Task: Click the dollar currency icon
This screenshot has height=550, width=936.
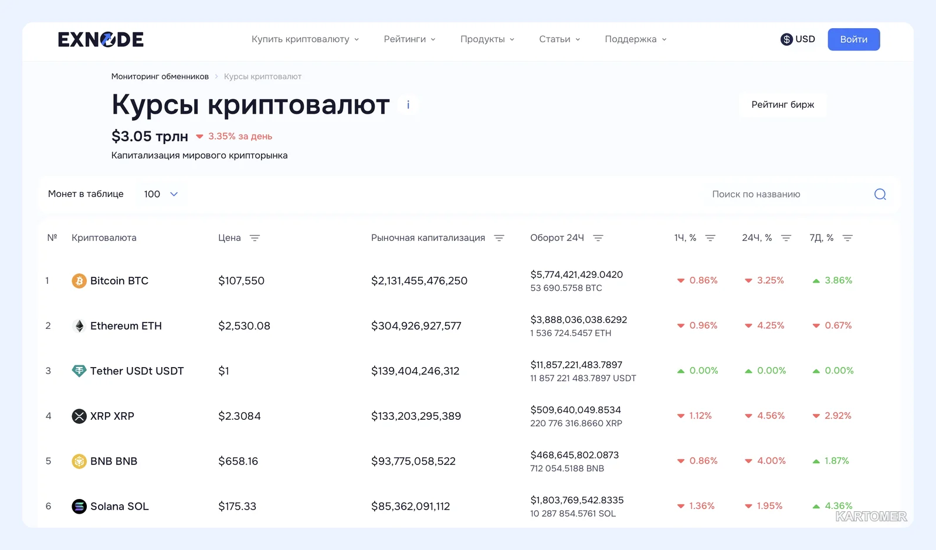Action: pos(786,39)
